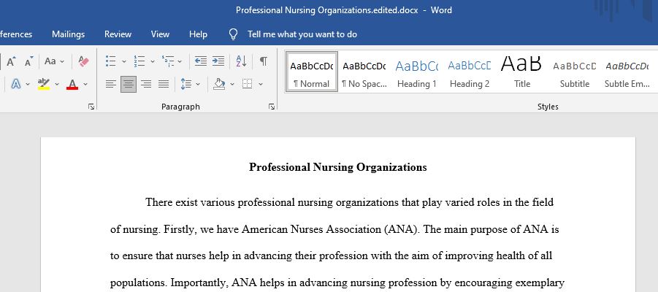Apply the Normal style
The image size is (658, 292).
(x=312, y=72)
